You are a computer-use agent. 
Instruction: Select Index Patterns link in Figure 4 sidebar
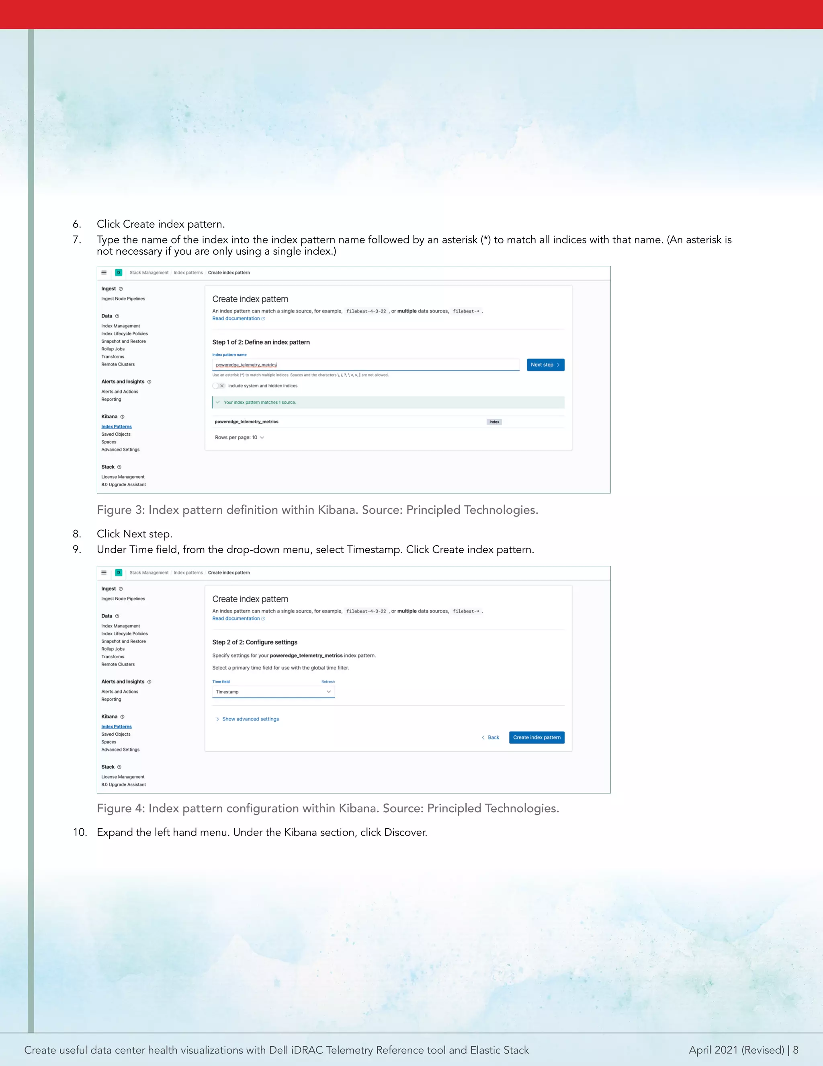coord(117,727)
